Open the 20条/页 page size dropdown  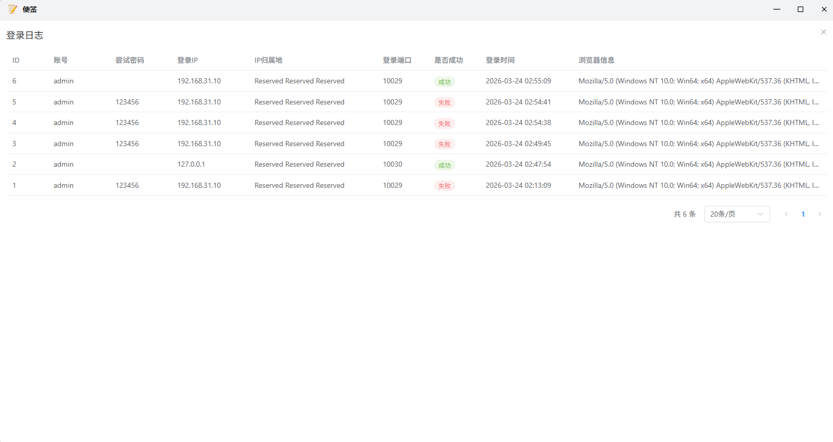[737, 214]
